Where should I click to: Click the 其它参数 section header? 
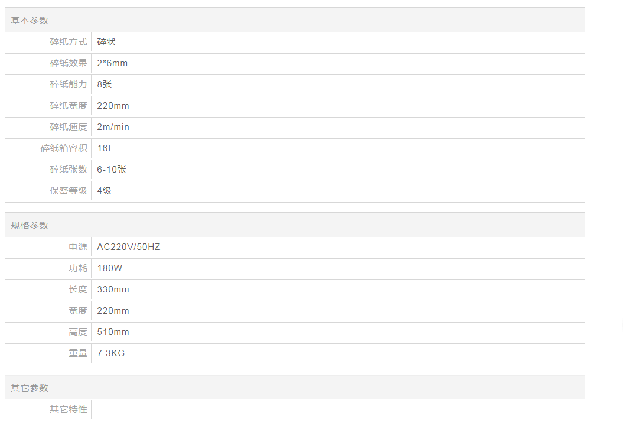tap(30, 388)
